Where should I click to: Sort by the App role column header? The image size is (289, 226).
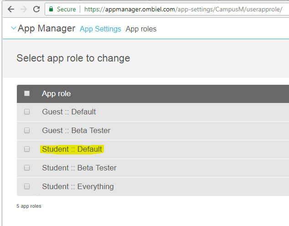(x=56, y=93)
